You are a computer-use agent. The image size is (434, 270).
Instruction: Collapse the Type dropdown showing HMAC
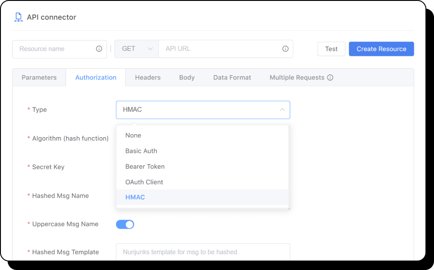[203, 110]
